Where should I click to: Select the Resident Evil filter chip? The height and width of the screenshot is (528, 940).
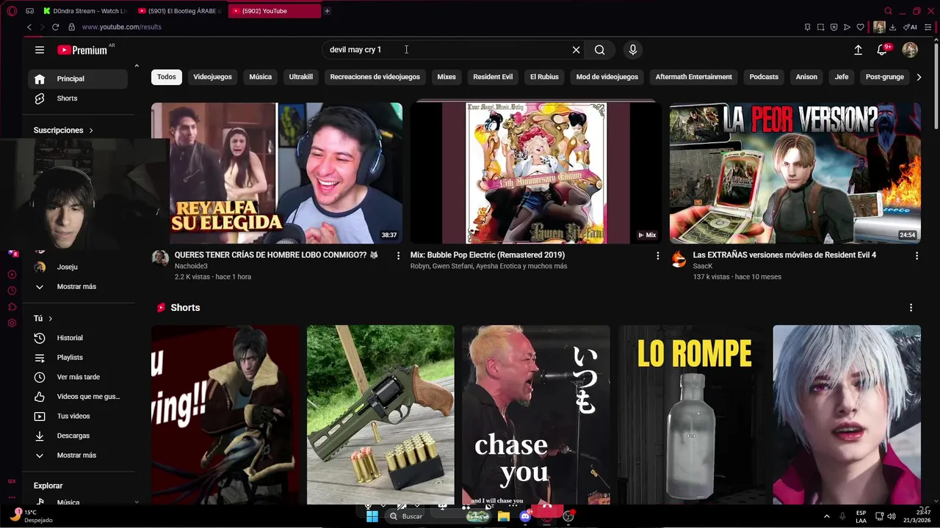tap(493, 77)
